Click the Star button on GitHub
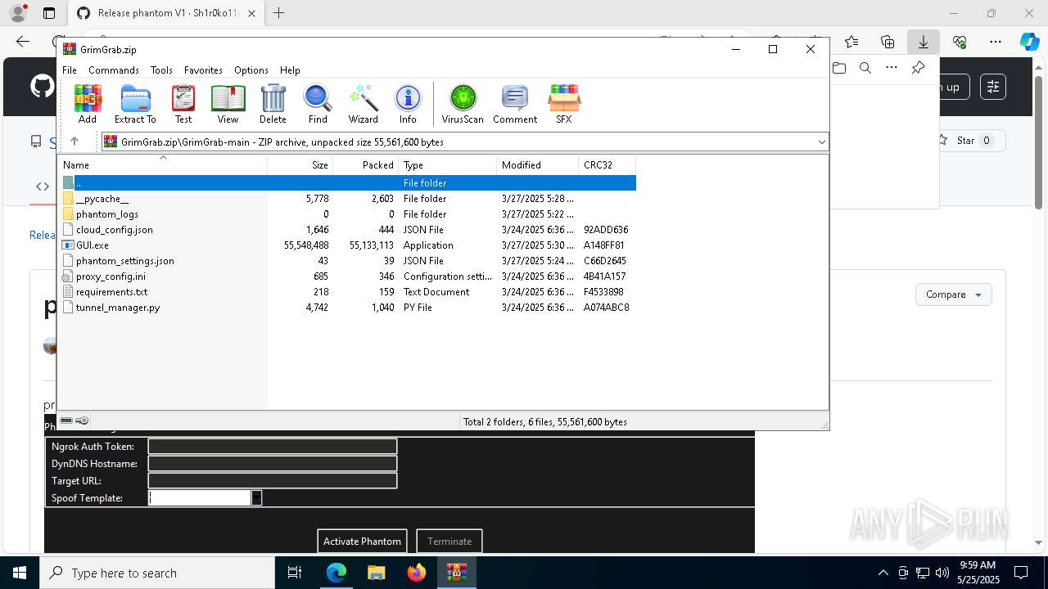 click(965, 141)
